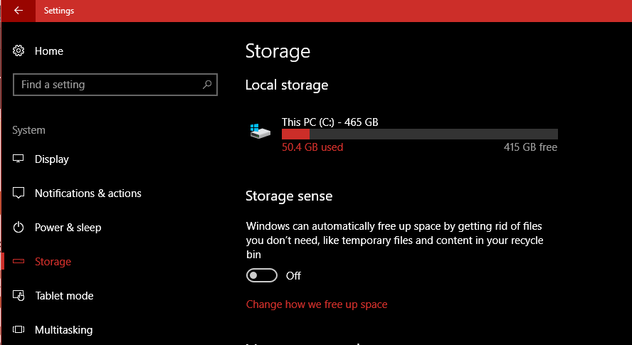
Task: Click the Multitasking icon
Action: point(19,330)
